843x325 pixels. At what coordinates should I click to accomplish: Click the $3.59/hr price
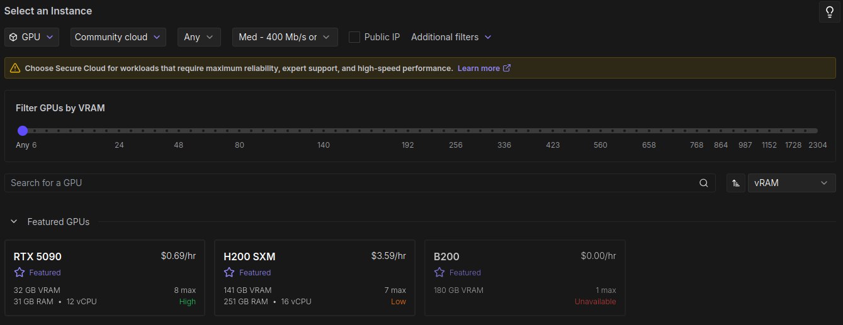click(388, 256)
